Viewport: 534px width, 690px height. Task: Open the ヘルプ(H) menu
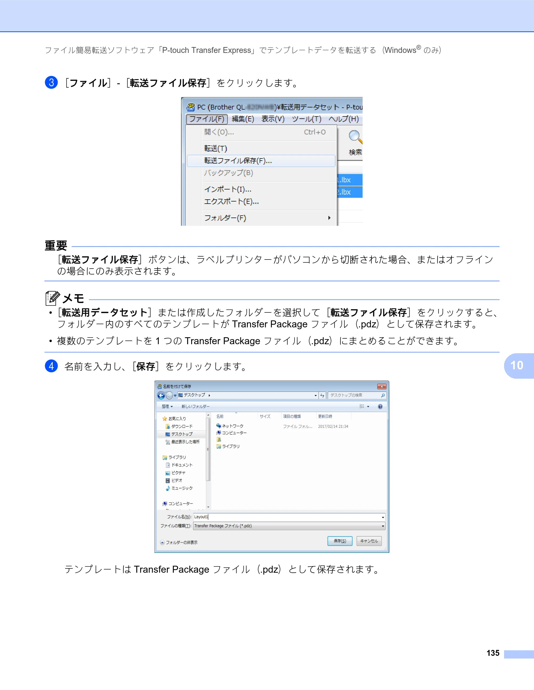point(343,119)
